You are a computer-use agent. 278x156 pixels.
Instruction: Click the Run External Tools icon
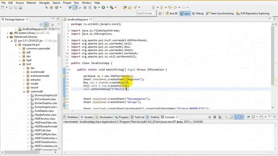coord(112,7)
